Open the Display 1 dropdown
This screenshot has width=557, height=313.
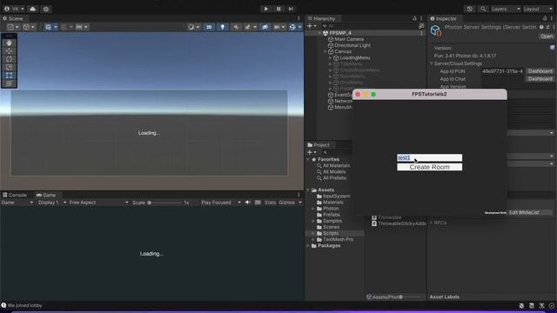click(x=52, y=203)
